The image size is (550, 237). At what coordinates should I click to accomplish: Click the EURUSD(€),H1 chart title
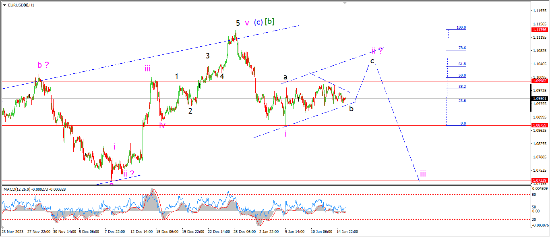coord(21,5)
